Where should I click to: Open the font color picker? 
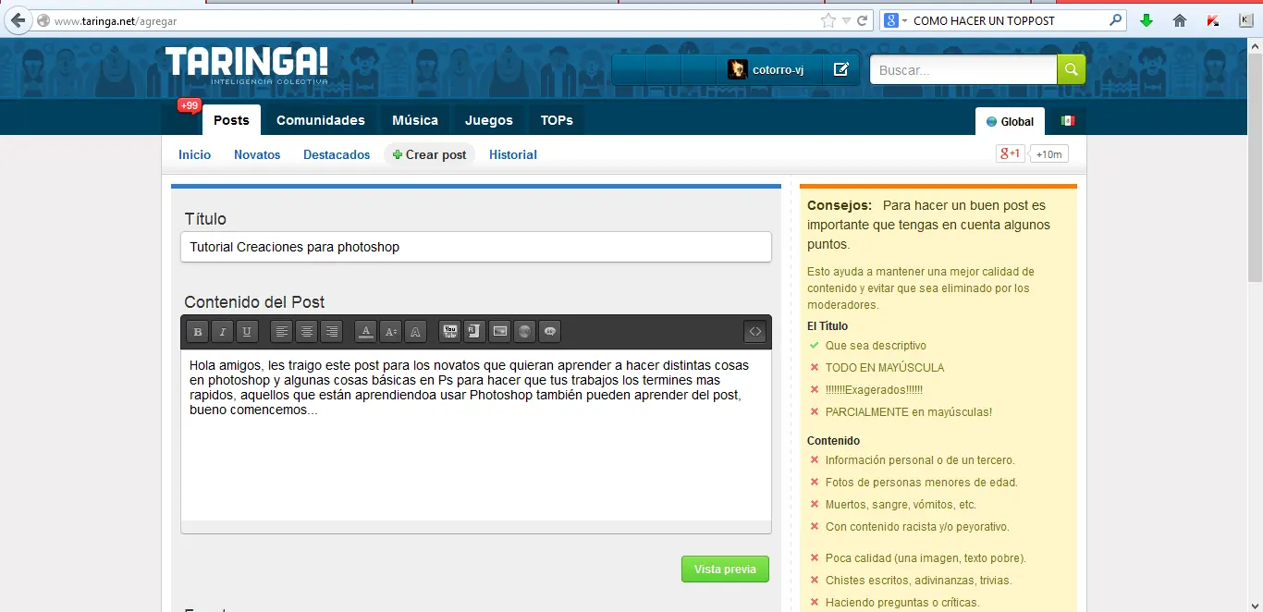(x=366, y=332)
